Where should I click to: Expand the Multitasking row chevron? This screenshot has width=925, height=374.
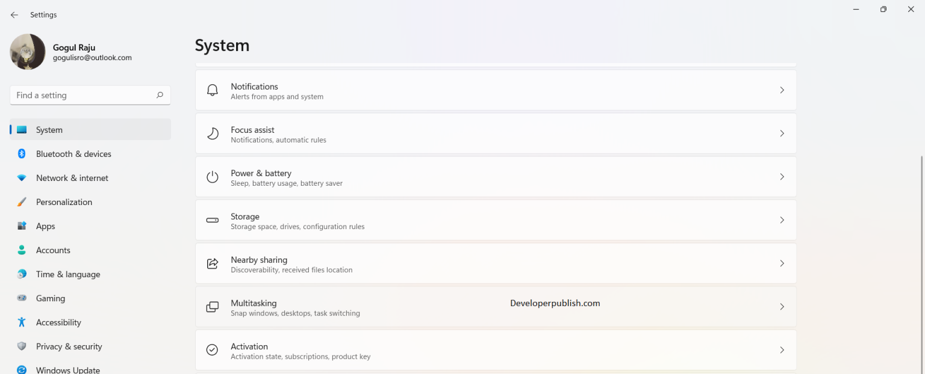782,307
